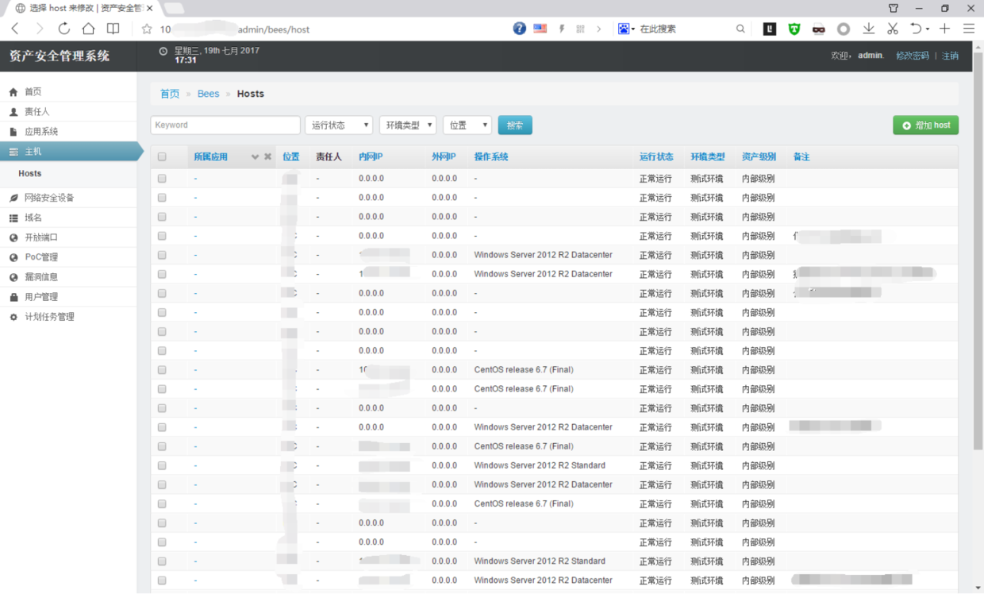The image size is (984, 594).
Task: Open the reader mode book icon
Action: pyautogui.click(x=113, y=29)
